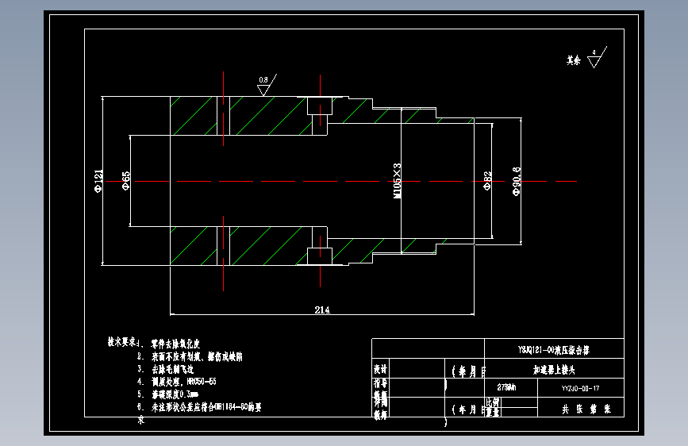Select the 0.8 surface roughness symbol
Image resolution: width=688 pixels, height=446 pixels.
(267, 85)
